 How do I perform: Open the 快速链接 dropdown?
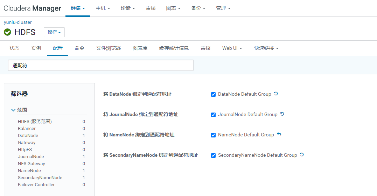pos(266,48)
